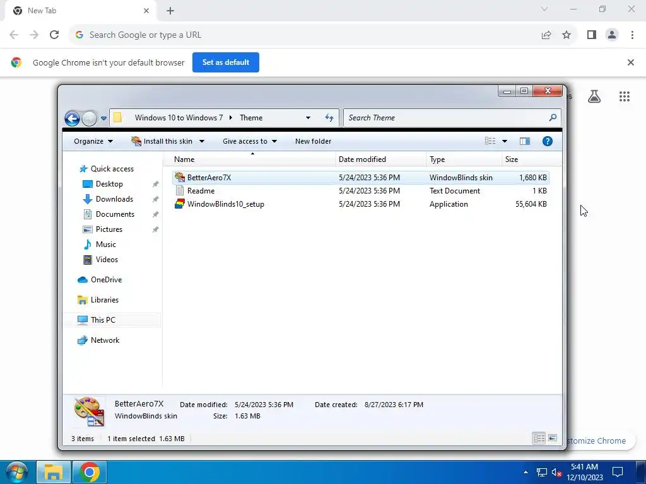Image resolution: width=646 pixels, height=484 pixels.
Task: Open Desktop in navigation pane
Action: (x=103, y=184)
